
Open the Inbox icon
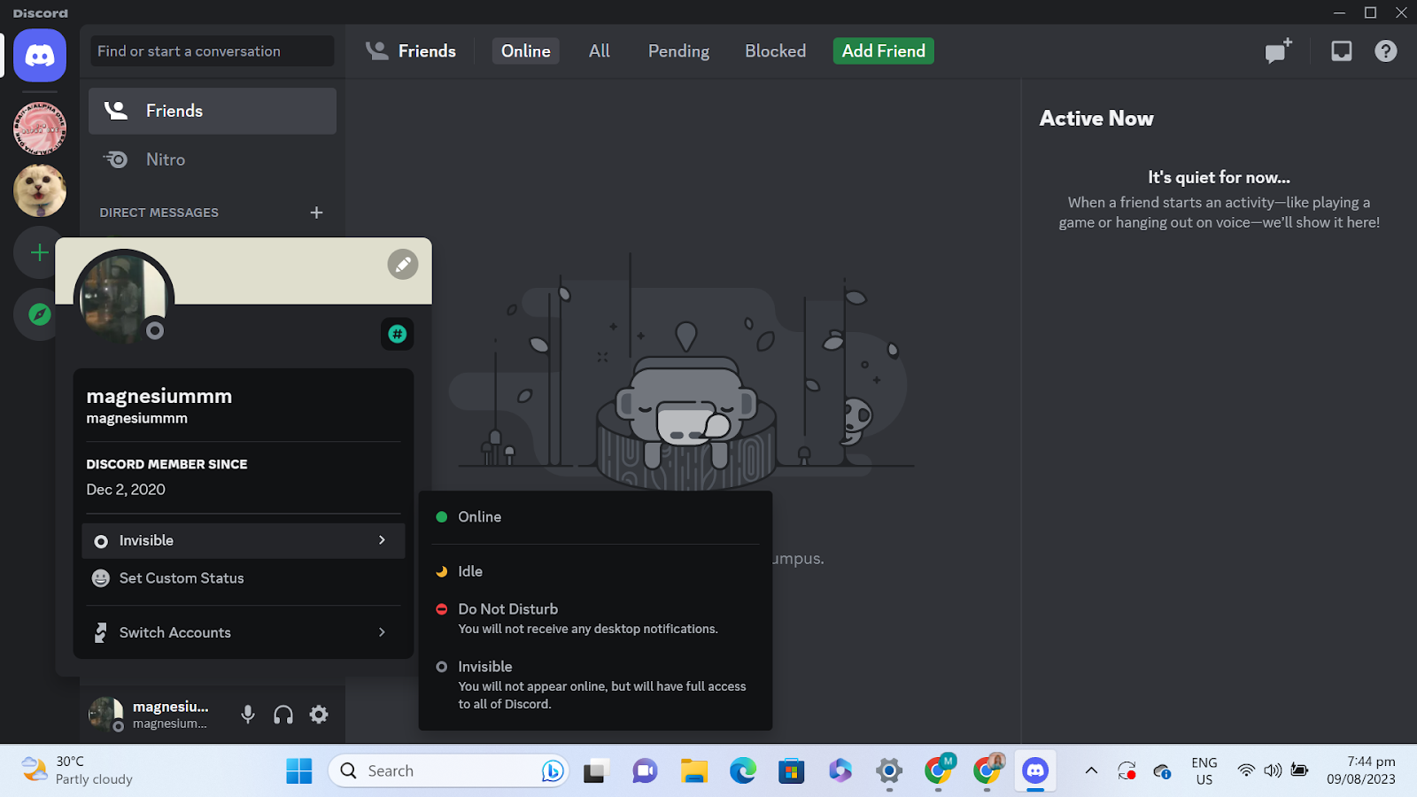coord(1342,51)
